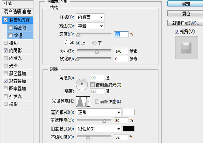
Task: Open the black shadow color swatch
Action: (129, 129)
